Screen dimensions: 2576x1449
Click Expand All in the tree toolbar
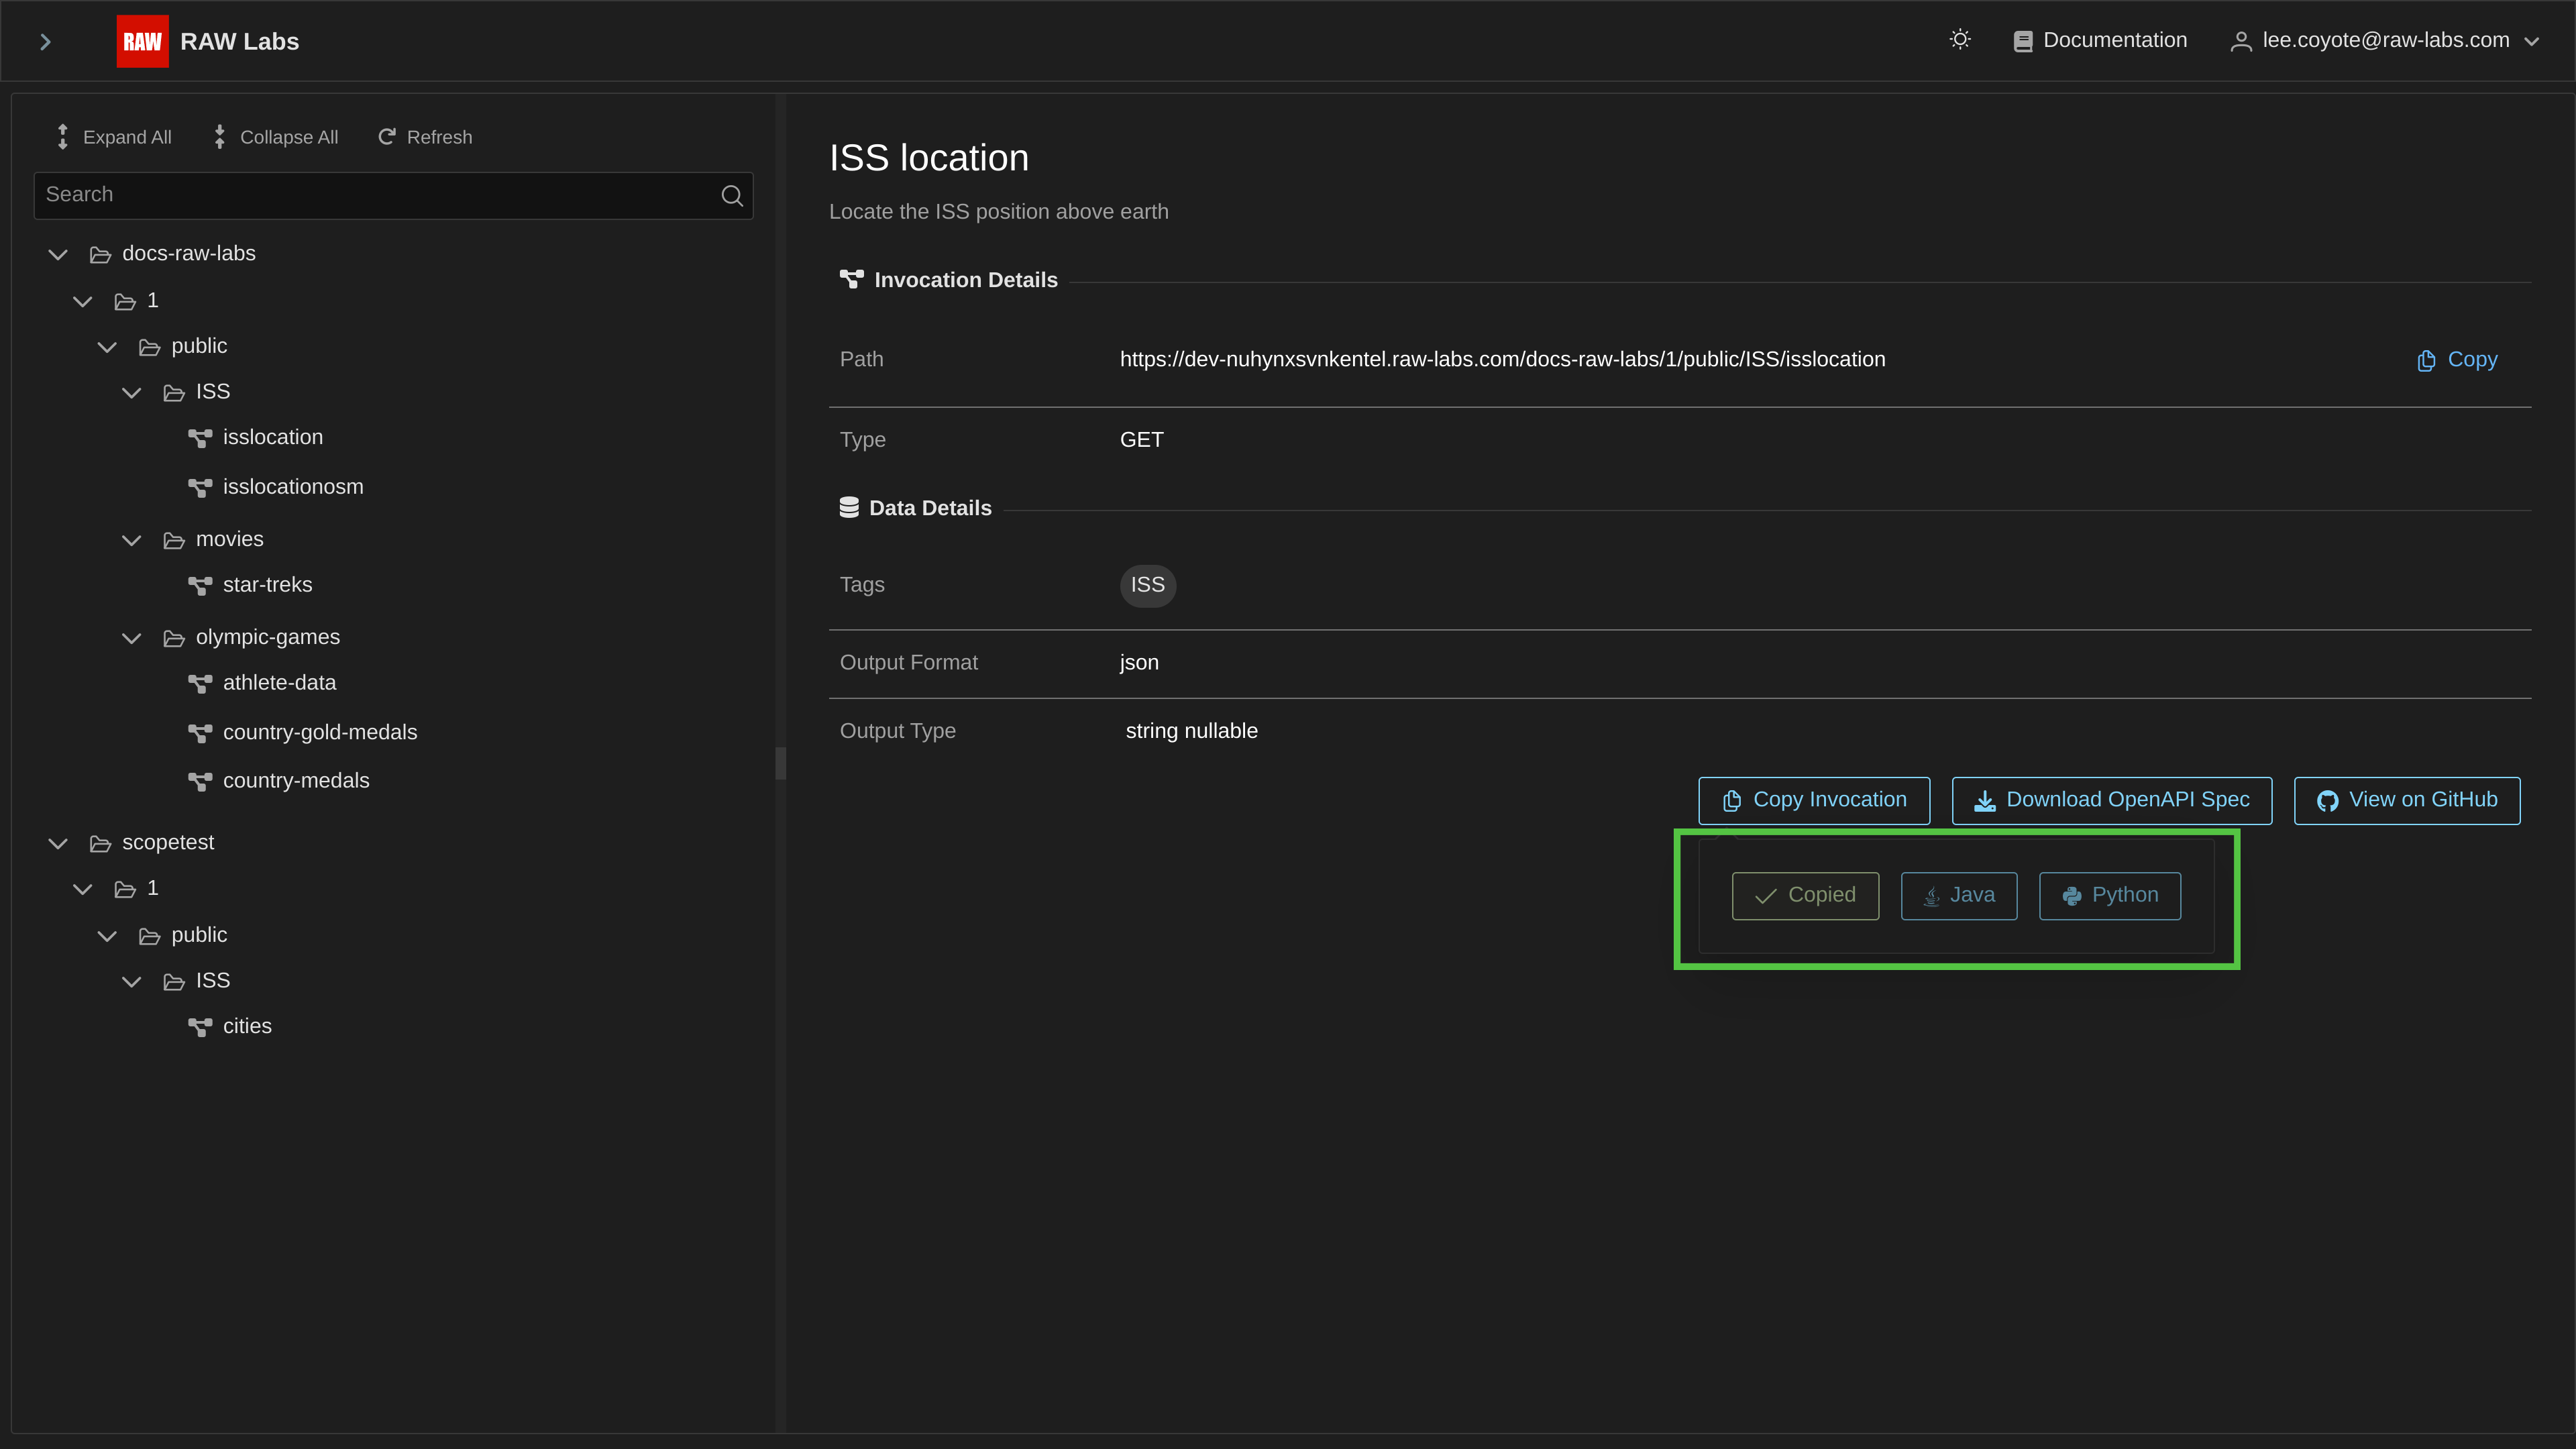(x=113, y=137)
